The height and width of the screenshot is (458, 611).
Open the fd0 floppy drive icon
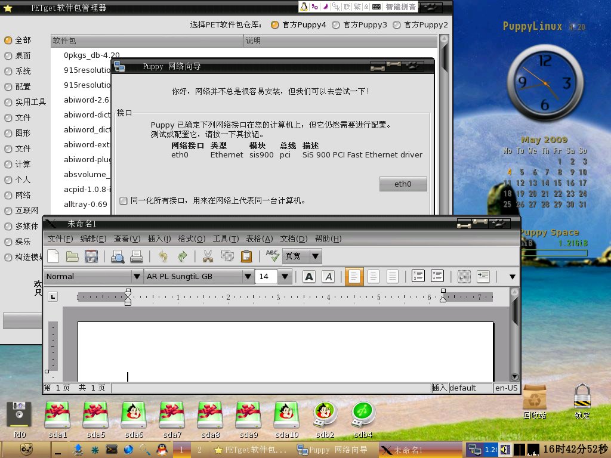[x=19, y=414]
